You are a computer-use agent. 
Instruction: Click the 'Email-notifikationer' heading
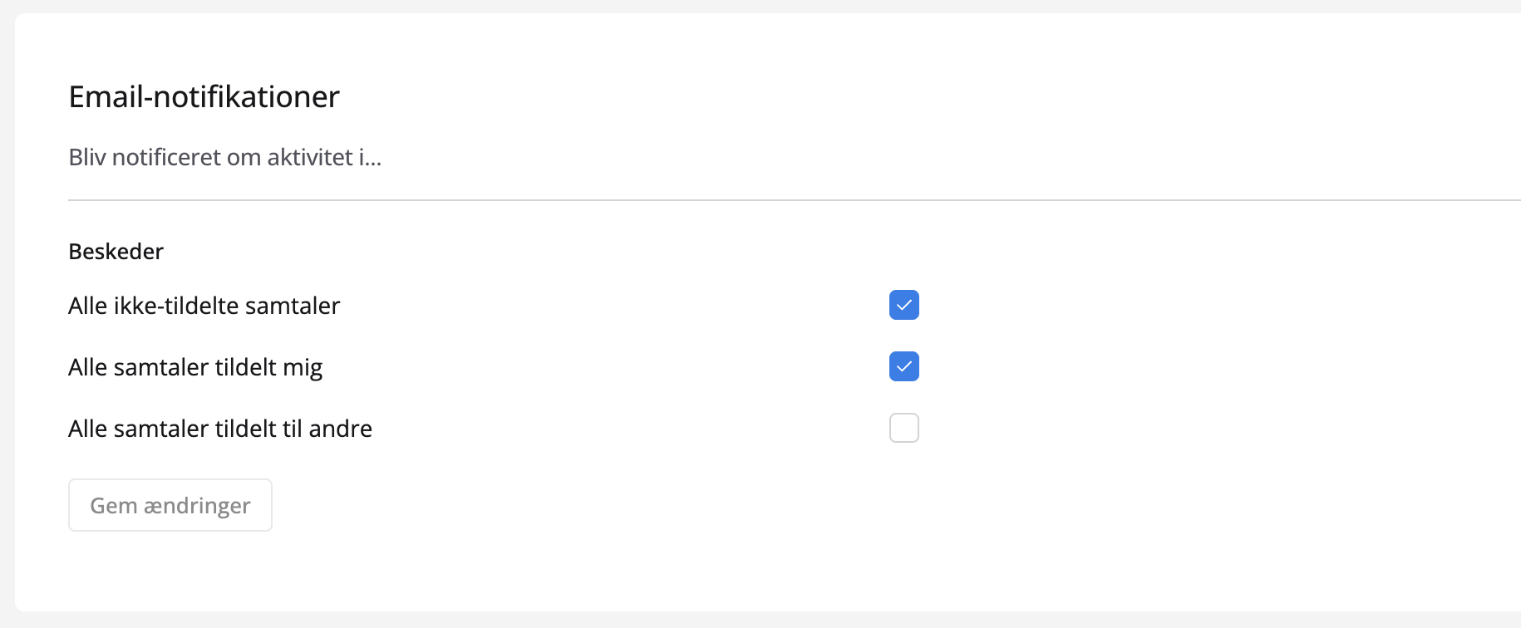(x=204, y=97)
